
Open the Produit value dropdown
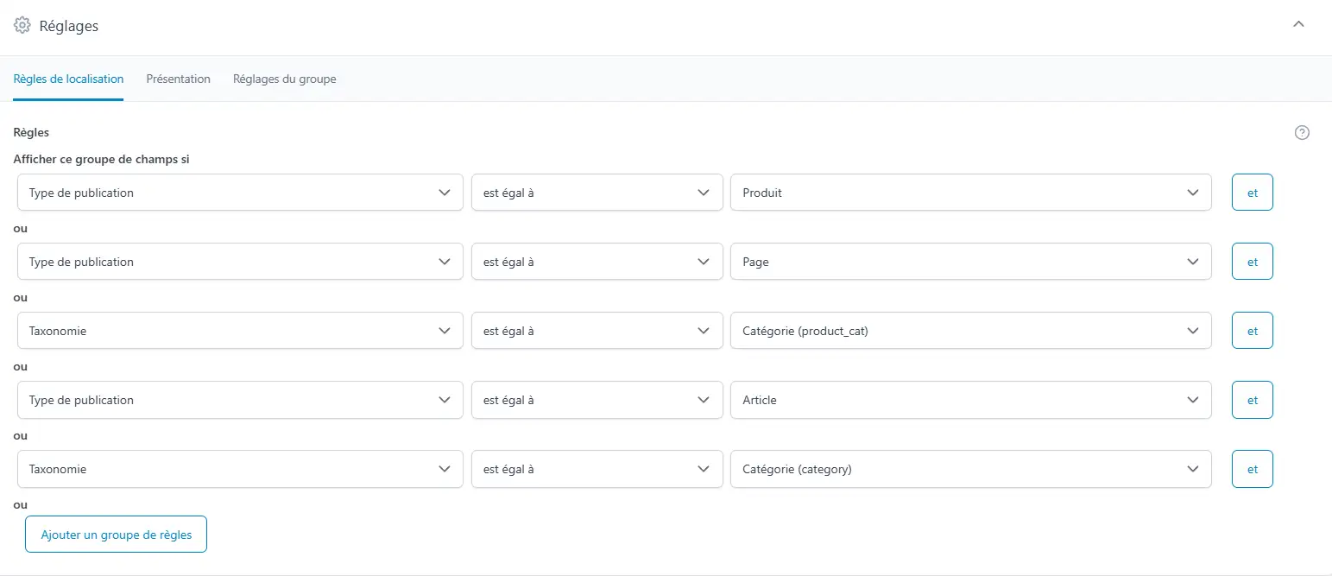click(x=971, y=193)
